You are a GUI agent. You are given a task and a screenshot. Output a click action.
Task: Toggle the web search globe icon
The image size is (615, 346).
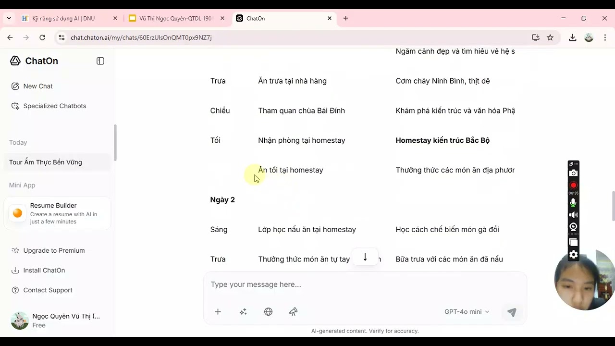(268, 312)
